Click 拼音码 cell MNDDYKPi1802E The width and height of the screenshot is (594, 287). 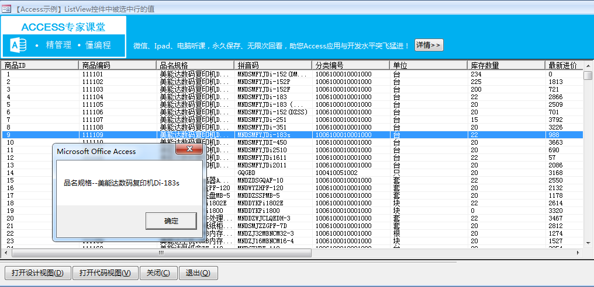pos(260,202)
